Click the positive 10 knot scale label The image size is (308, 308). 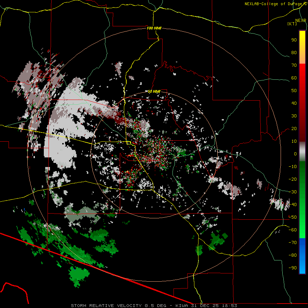(x=294, y=141)
